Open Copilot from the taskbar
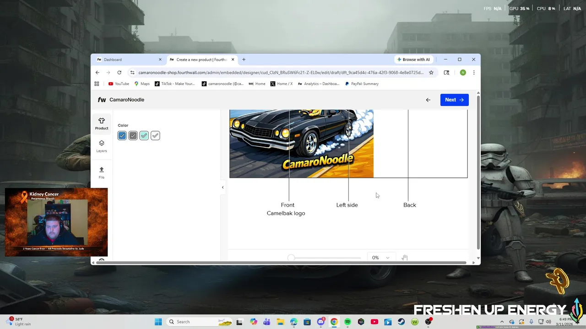Viewport: 586px width, 329px height. point(254,322)
